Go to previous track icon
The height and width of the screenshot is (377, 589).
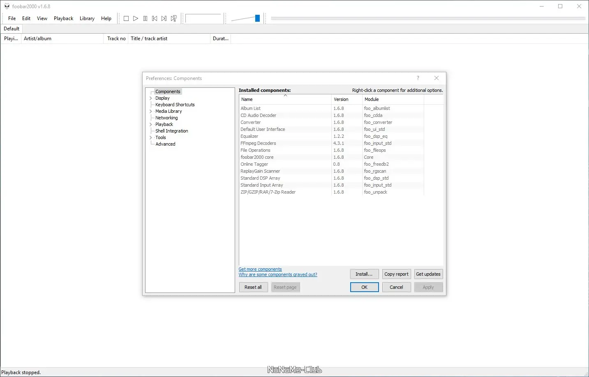pyautogui.click(x=155, y=18)
